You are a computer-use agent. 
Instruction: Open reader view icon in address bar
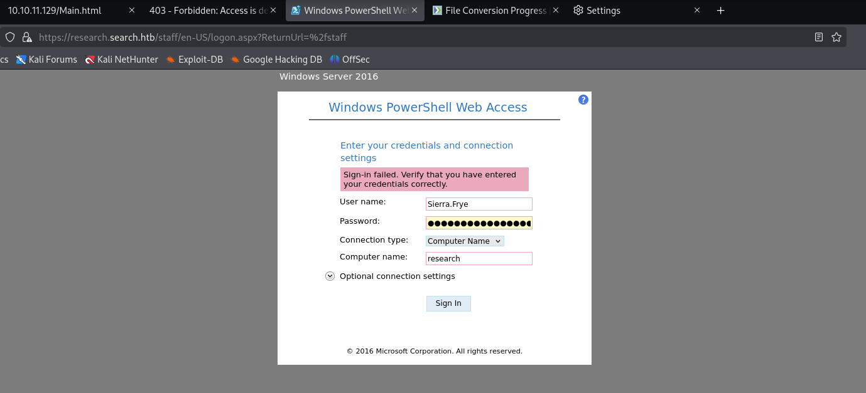point(819,37)
